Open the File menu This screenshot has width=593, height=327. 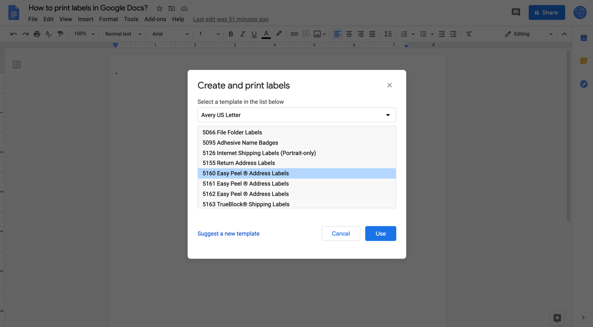33,19
